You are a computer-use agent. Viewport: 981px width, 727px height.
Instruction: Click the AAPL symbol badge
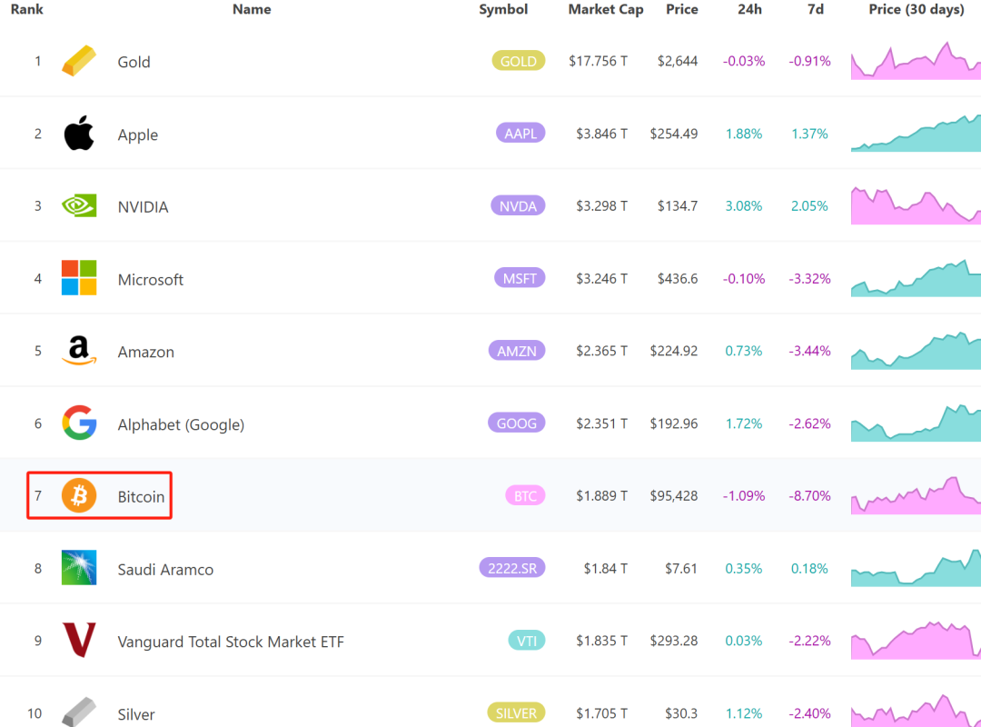(520, 134)
